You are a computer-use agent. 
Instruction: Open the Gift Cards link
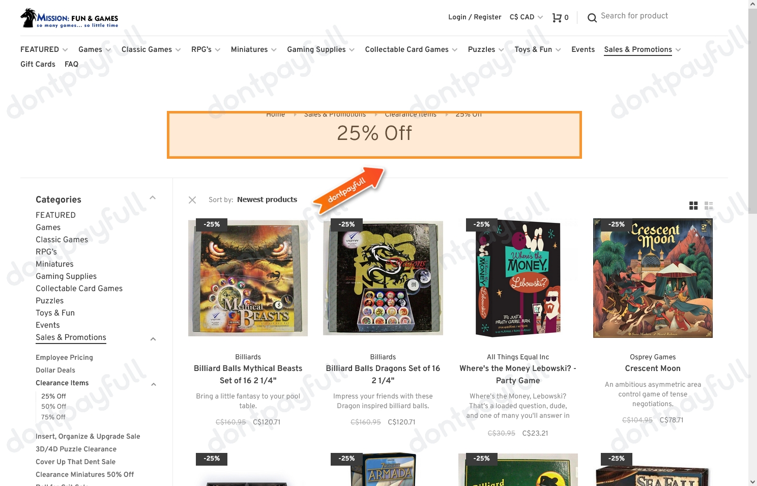click(x=38, y=64)
